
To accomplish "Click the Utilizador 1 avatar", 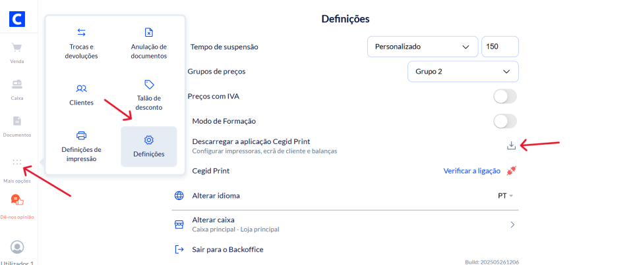I will coord(18,247).
